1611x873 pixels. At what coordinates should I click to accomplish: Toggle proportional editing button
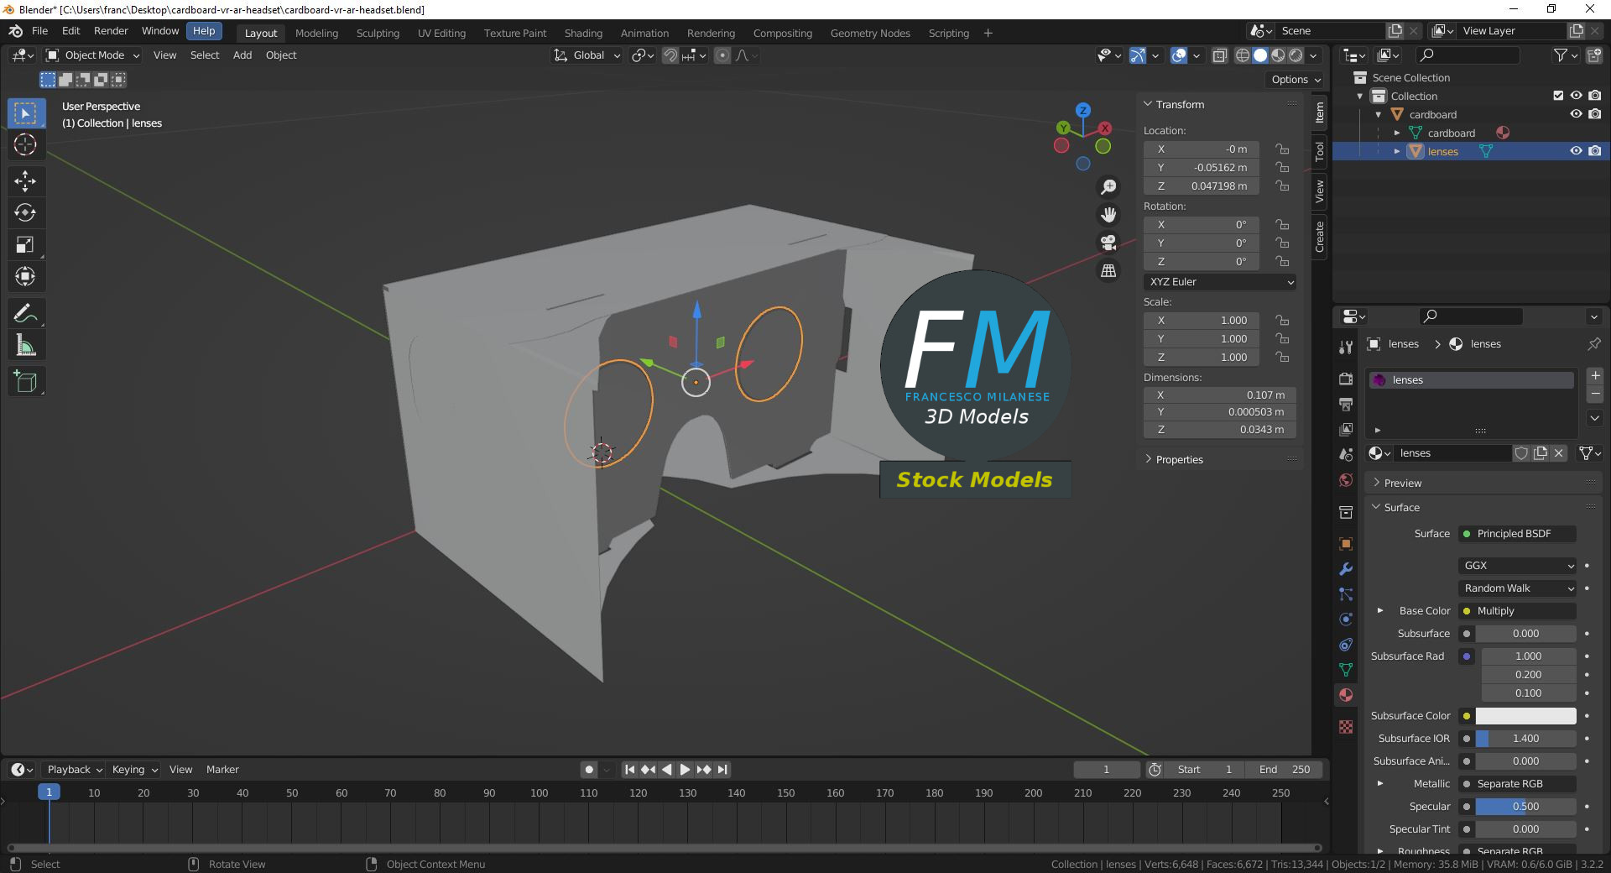point(722,55)
